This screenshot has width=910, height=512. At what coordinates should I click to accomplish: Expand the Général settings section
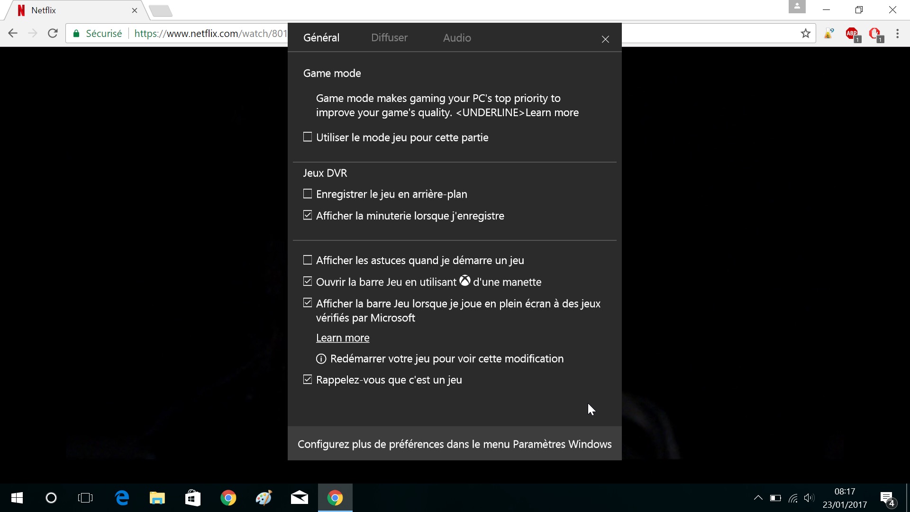[321, 37]
